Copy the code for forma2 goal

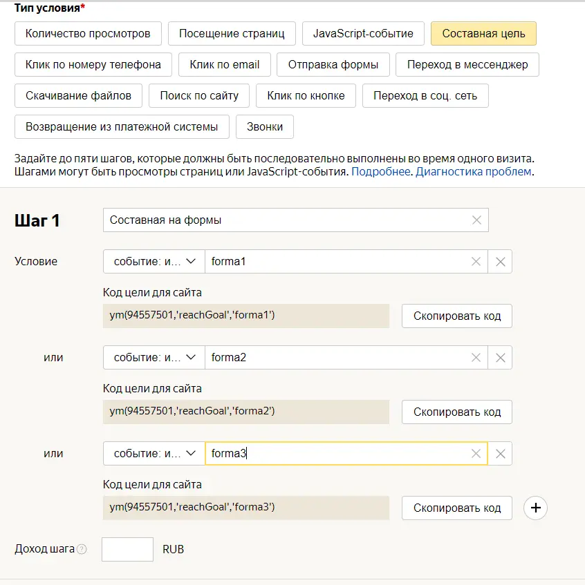(457, 412)
